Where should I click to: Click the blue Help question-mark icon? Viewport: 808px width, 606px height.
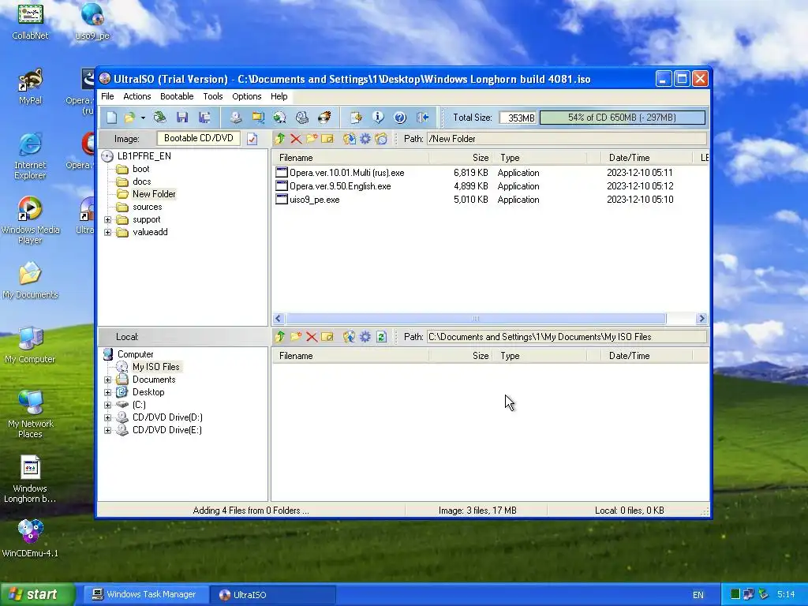click(x=400, y=118)
